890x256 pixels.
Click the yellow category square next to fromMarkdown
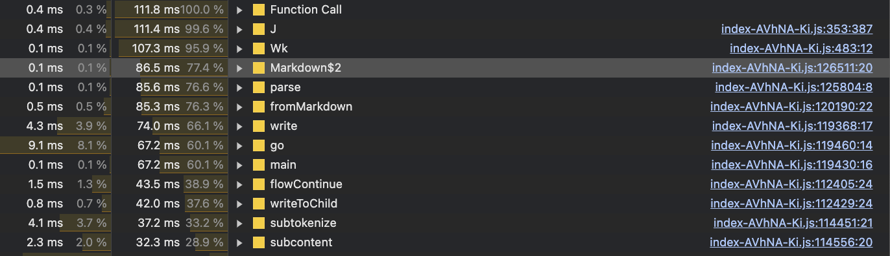point(259,107)
